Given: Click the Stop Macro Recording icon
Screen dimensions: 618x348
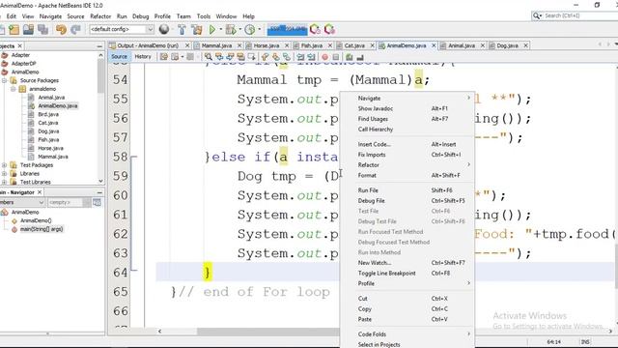Looking at the screenshot, I should (335, 57).
